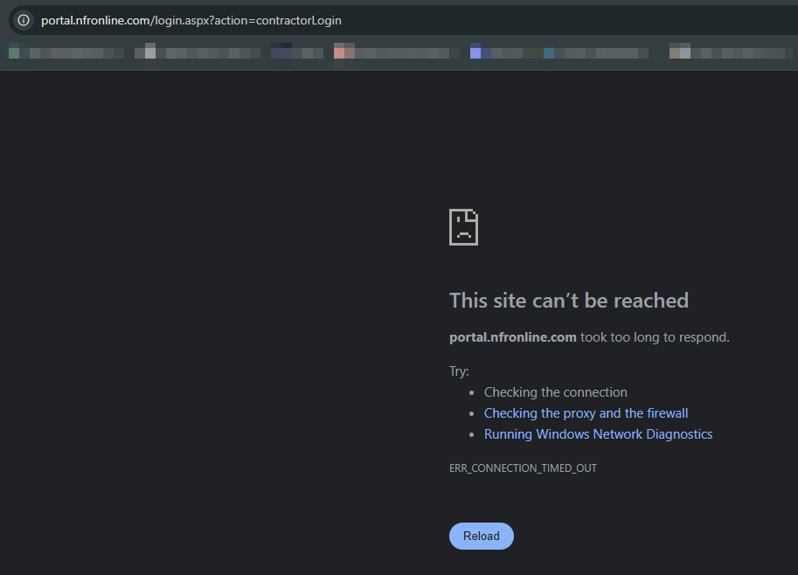Click the 'Try:' label
This screenshot has height=575, width=798.
point(459,371)
